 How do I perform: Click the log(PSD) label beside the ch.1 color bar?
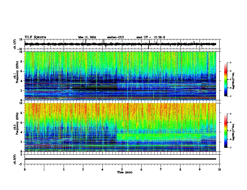pyautogui.click(x=234, y=81)
